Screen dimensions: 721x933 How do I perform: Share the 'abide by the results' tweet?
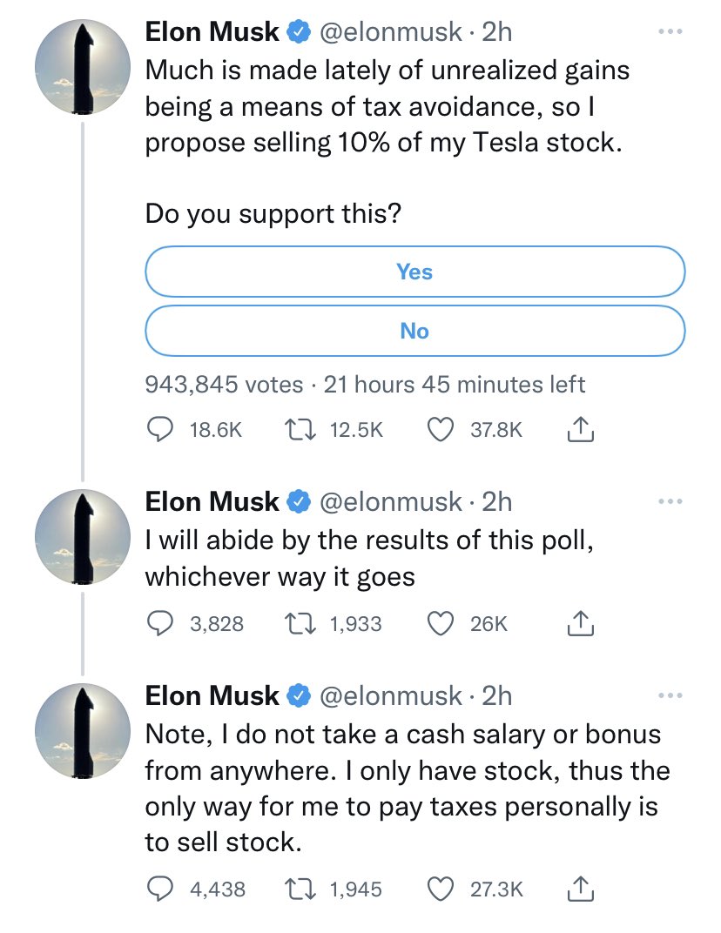point(580,623)
